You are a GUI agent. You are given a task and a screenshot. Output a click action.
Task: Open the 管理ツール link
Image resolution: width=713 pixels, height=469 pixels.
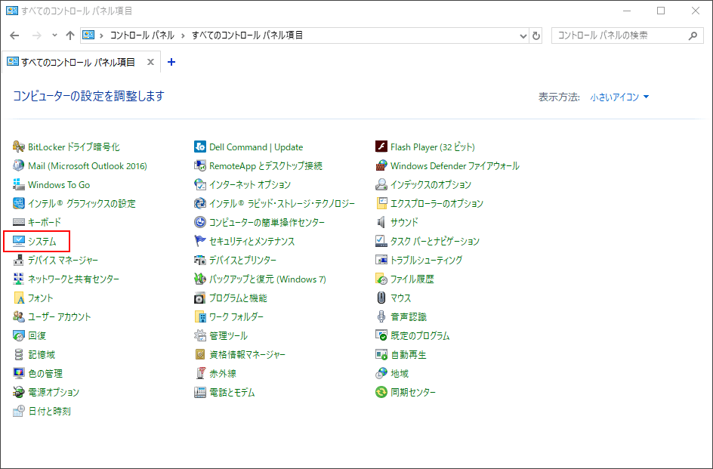pos(228,336)
